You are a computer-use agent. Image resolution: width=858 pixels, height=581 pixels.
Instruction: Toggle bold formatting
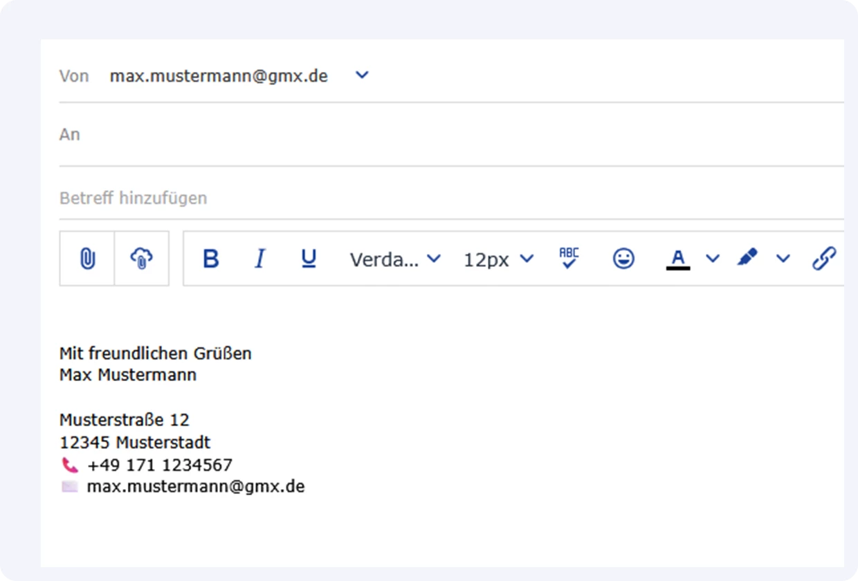211,258
